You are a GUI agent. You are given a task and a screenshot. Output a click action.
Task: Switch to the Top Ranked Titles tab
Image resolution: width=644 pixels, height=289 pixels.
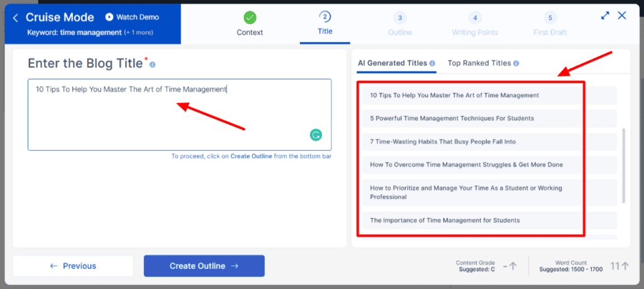(x=479, y=63)
